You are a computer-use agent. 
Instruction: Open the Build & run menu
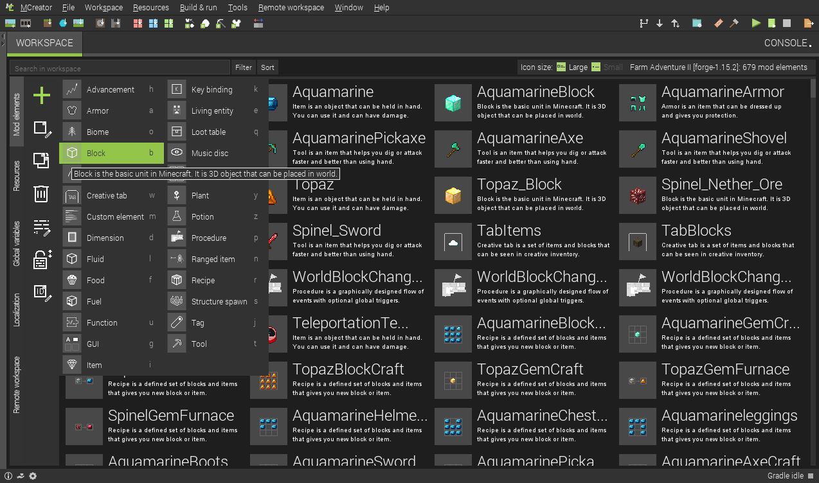(198, 8)
